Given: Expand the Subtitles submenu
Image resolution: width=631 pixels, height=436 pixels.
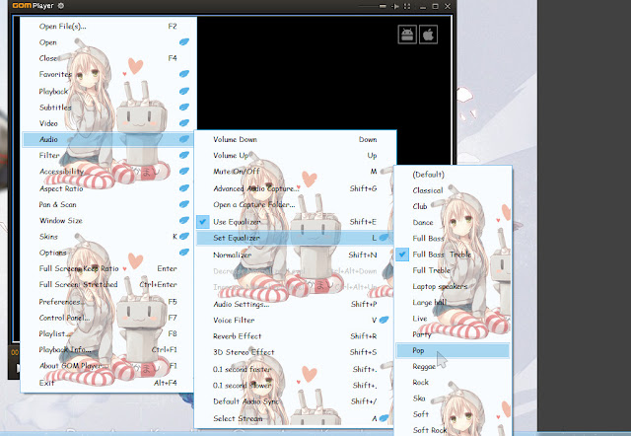Looking at the screenshot, I should tap(184, 108).
